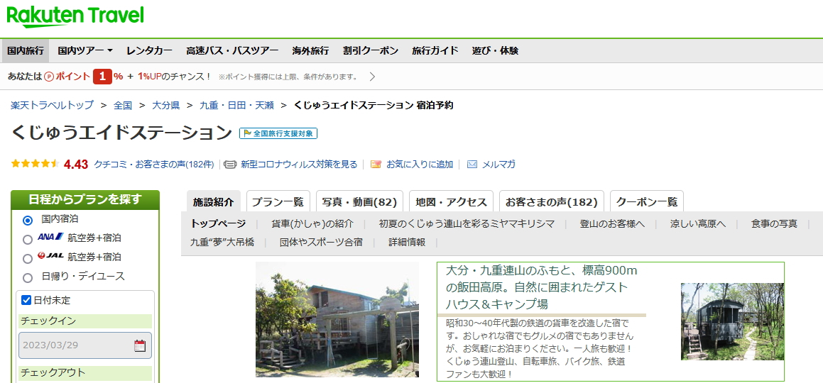
Task: Switch to the 写真・動画(82) tab
Action: tap(359, 201)
